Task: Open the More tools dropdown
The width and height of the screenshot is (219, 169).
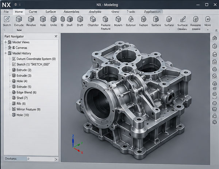Action: pyautogui.click(x=208, y=23)
